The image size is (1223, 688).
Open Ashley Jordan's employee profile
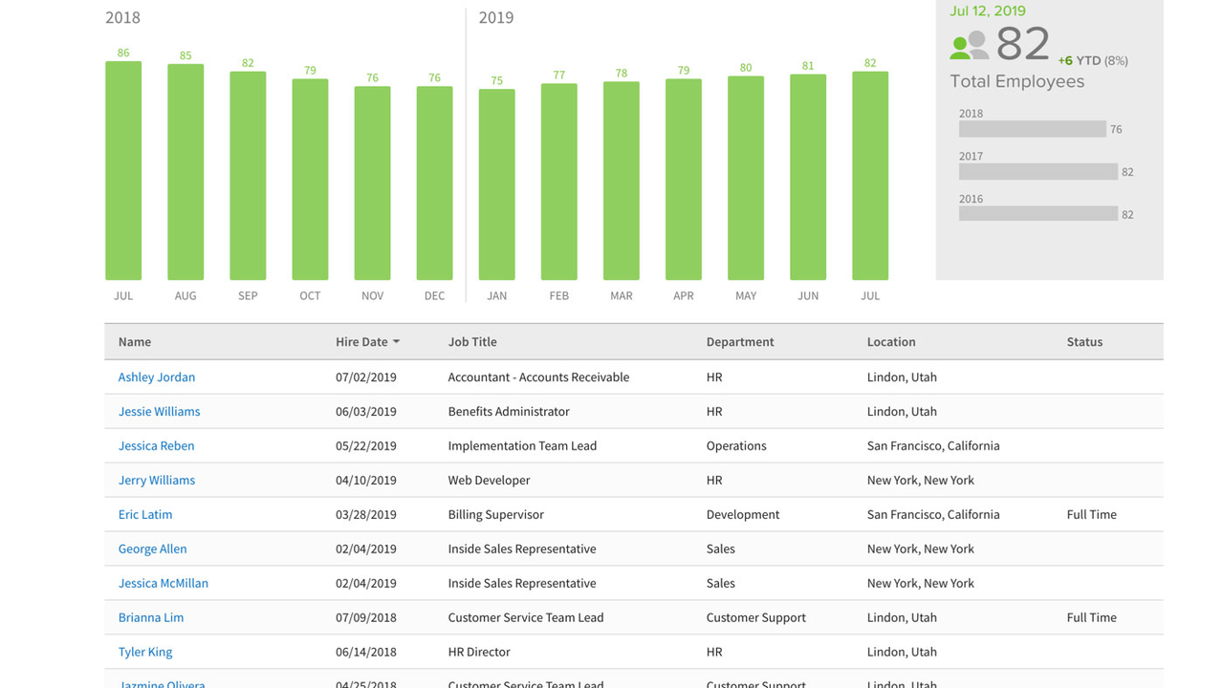pyautogui.click(x=156, y=377)
